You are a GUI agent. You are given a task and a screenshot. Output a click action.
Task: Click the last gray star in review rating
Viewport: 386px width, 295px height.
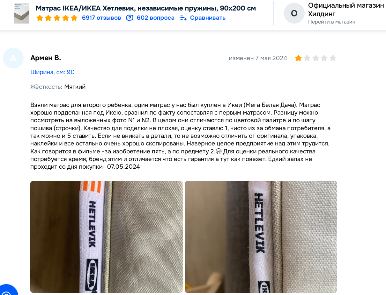click(333, 58)
